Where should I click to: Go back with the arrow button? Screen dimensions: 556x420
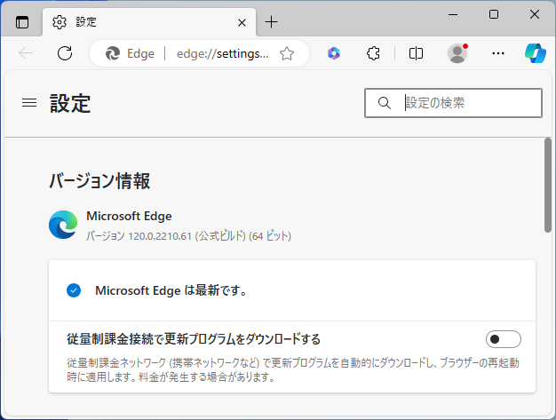point(26,53)
